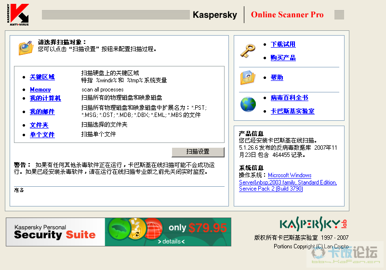
Task: Click the 扫描硬盘上的关键区域 description
Action: (x=110, y=73)
